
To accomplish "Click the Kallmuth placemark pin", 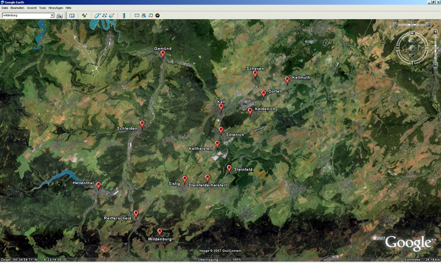I will click(287, 80).
